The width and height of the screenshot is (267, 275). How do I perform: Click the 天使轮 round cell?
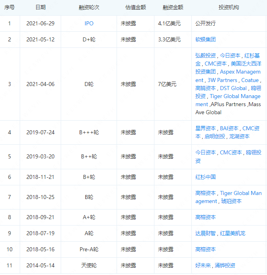pyautogui.click(x=89, y=265)
